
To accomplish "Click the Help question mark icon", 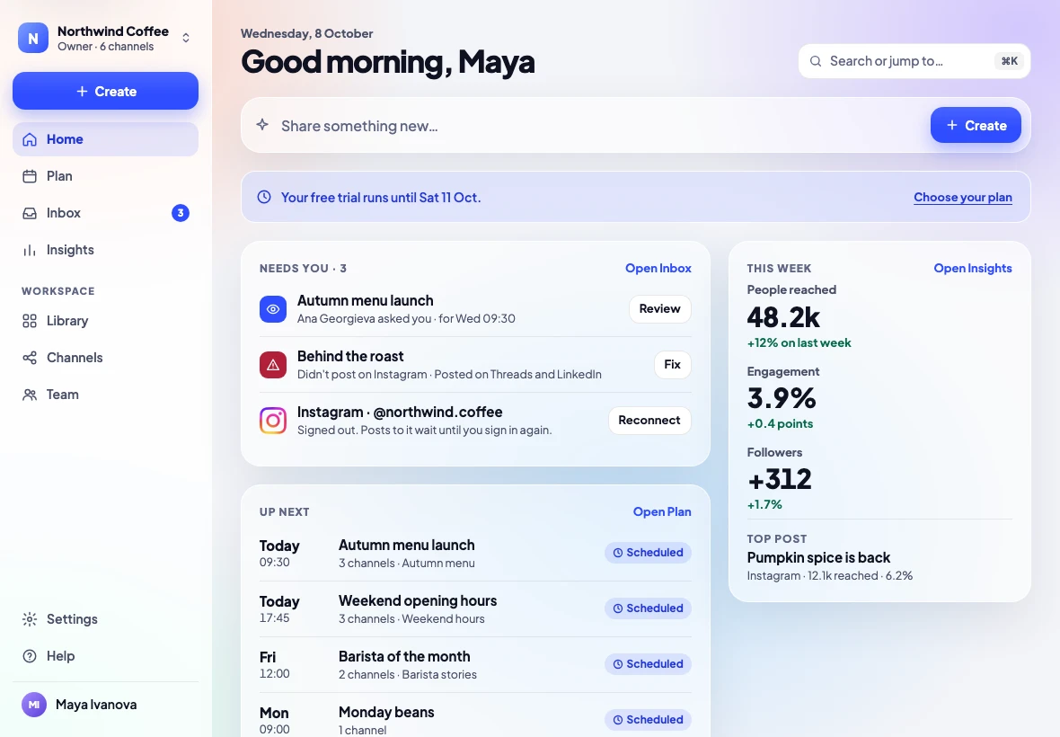I will [x=30, y=656].
